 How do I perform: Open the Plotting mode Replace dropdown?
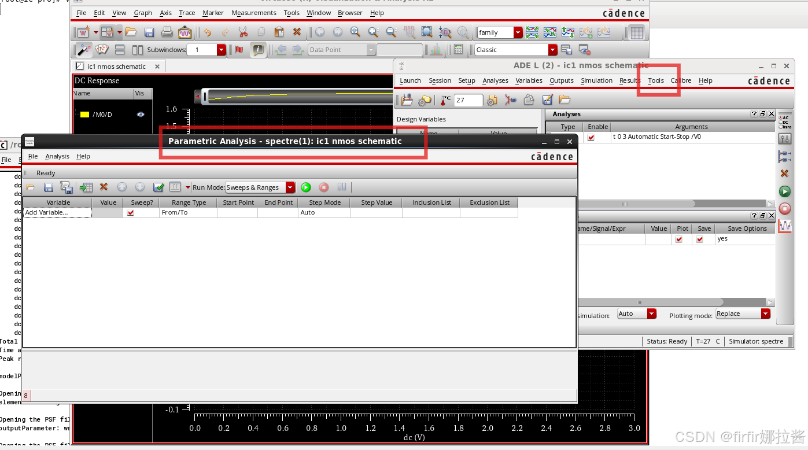click(x=766, y=313)
